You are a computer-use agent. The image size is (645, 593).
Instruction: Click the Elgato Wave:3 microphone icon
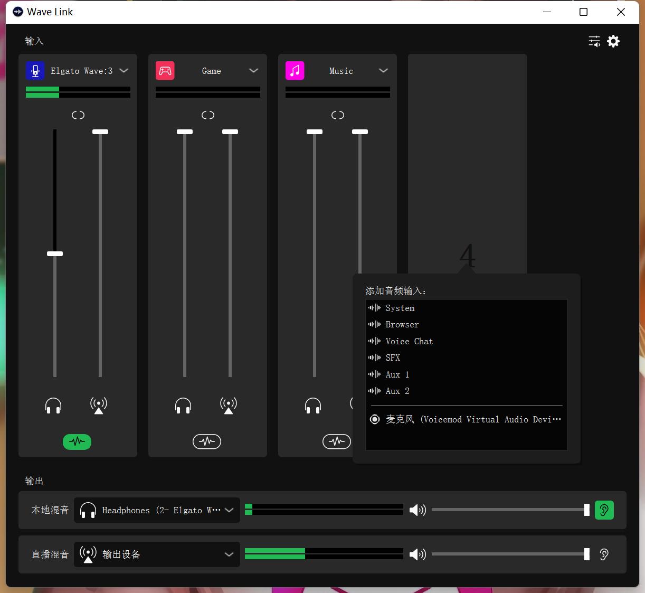pos(35,71)
